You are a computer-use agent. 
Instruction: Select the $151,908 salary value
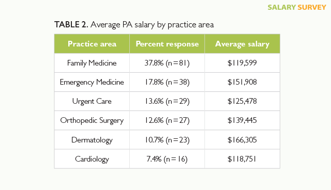[x=242, y=82]
